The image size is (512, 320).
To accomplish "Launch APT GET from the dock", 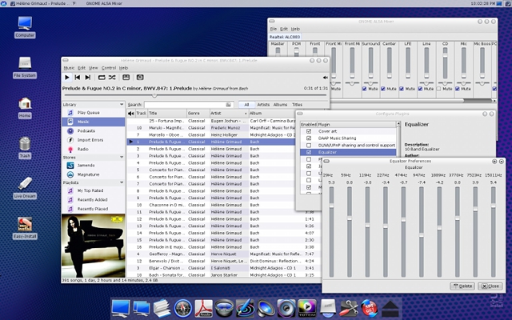I will pyautogui.click(x=370, y=308).
